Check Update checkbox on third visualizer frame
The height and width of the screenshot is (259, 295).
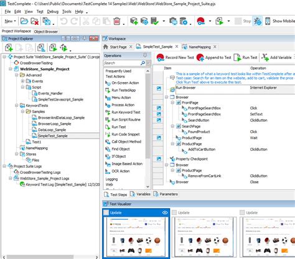point(242,212)
